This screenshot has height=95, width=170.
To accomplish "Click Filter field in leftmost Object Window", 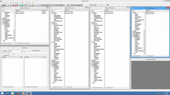I will [8, 10].
